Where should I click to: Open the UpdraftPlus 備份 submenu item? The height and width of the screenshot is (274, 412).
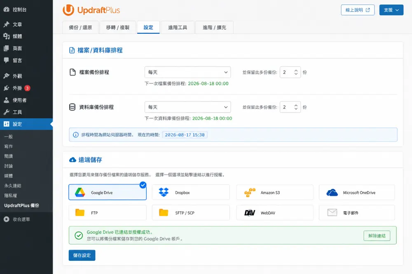[x=21, y=205]
